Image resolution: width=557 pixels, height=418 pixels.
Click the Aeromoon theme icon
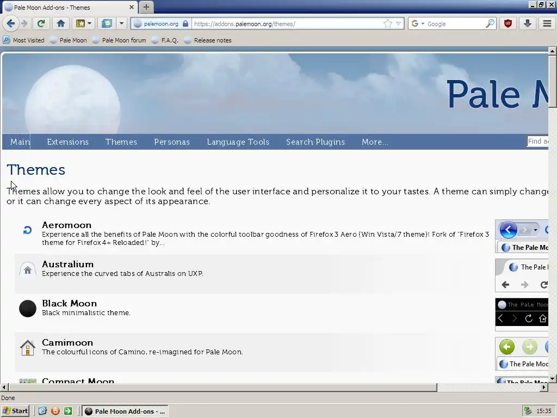[27, 230]
